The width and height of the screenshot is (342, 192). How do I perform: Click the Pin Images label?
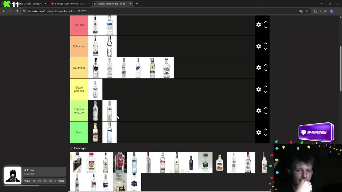(x=80, y=148)
